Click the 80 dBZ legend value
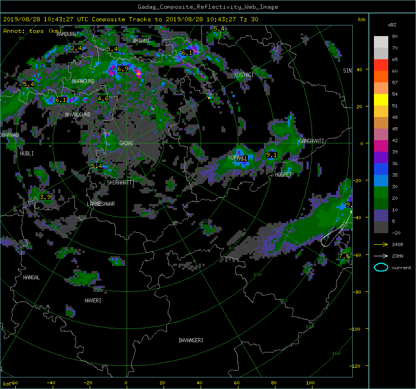 (395, 37)
